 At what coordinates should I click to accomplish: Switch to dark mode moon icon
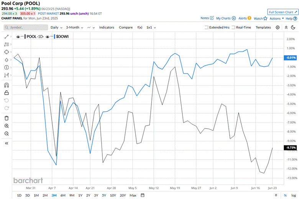(293, 28)
